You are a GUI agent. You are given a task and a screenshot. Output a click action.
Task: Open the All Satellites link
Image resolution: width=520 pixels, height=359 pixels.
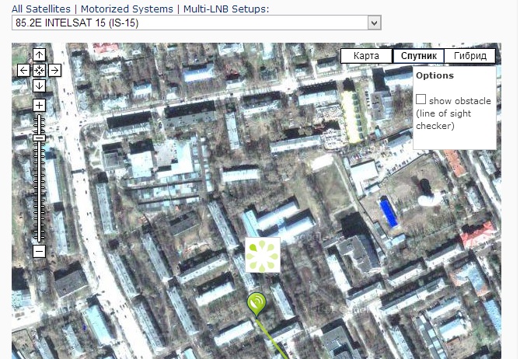41,9
